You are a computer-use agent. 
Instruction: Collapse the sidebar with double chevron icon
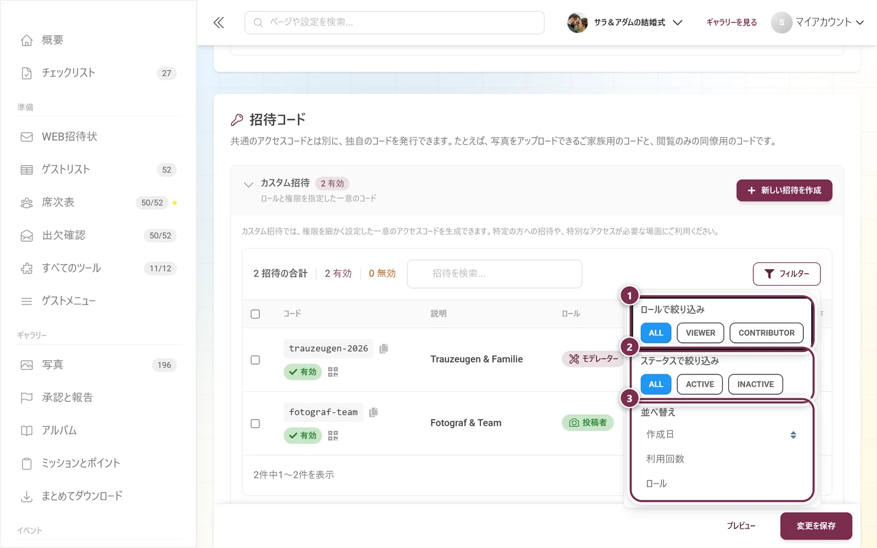219,23
